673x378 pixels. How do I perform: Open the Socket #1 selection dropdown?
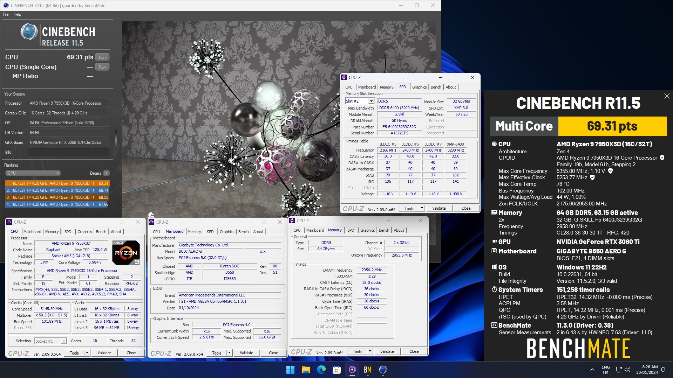coord(50,341)
